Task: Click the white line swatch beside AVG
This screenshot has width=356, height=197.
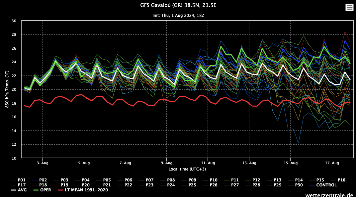Action: coord(14,190)
